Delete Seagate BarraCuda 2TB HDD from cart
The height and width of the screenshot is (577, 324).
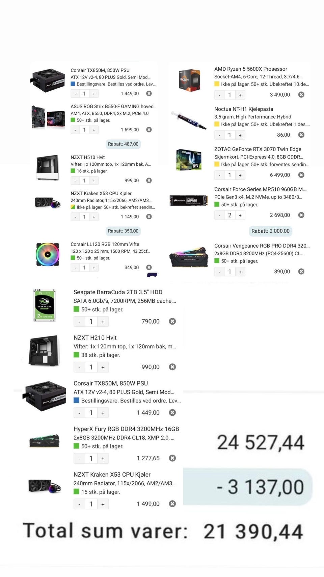[172, 321]
